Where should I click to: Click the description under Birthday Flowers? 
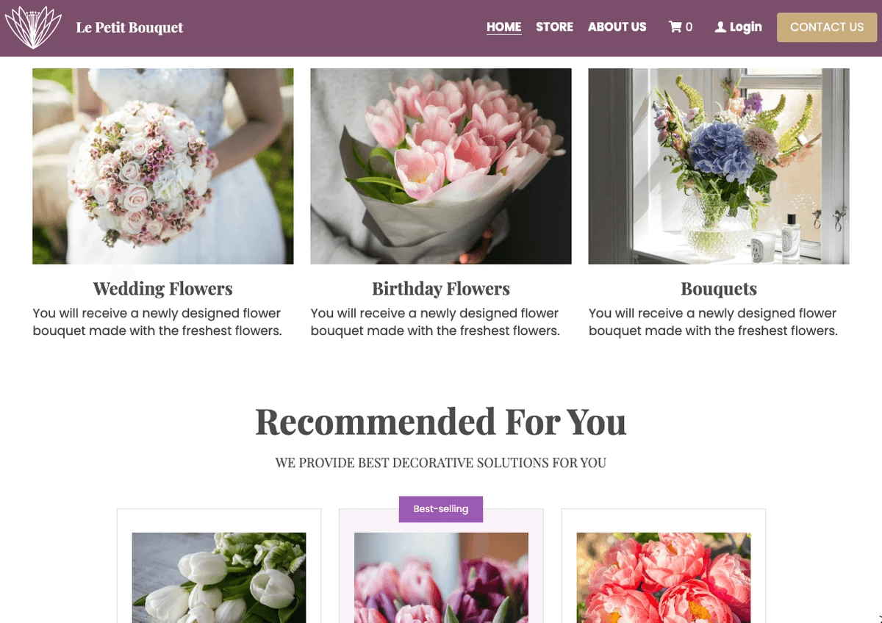tap(435, 322)
